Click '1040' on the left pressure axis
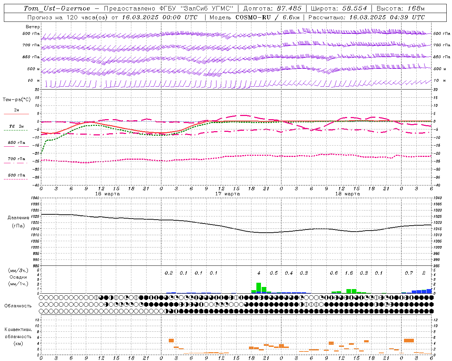452x361 pixels. 35,198
